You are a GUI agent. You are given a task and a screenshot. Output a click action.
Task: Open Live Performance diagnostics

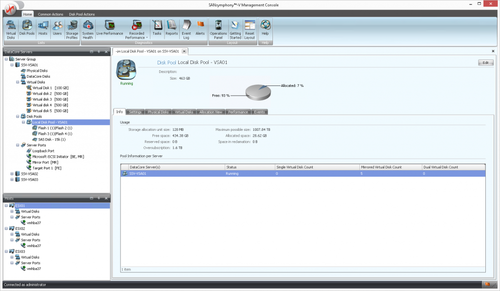(x=110, y=28)
